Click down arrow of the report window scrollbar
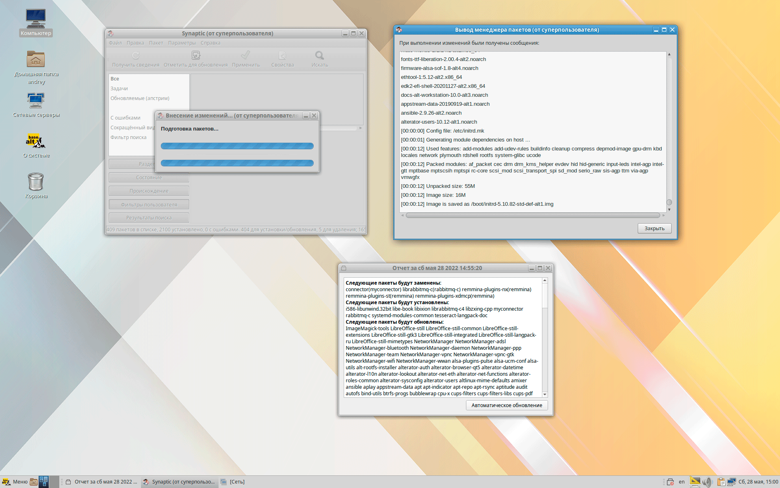This screenshot has height=488, width=780. 545,395
